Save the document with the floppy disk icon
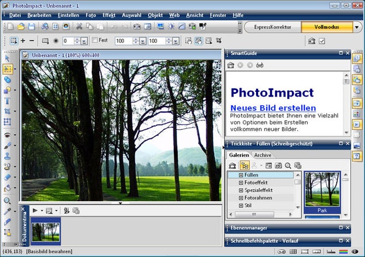This screenshot has width=365, height=257. 32,26
